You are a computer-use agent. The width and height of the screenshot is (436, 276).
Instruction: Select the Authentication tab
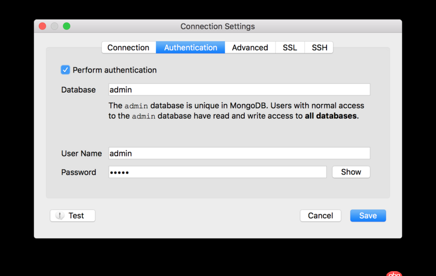click(x=190, y=47)
